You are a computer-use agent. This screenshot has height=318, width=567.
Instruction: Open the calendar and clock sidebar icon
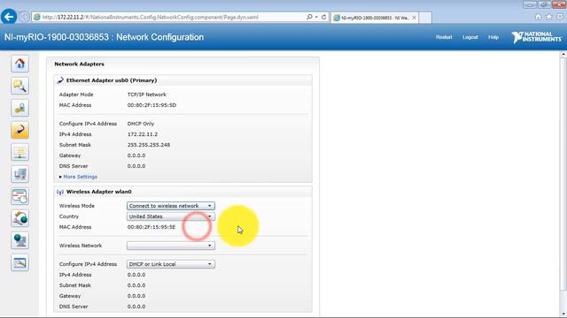pyautogui.click(x=19, y=196)
